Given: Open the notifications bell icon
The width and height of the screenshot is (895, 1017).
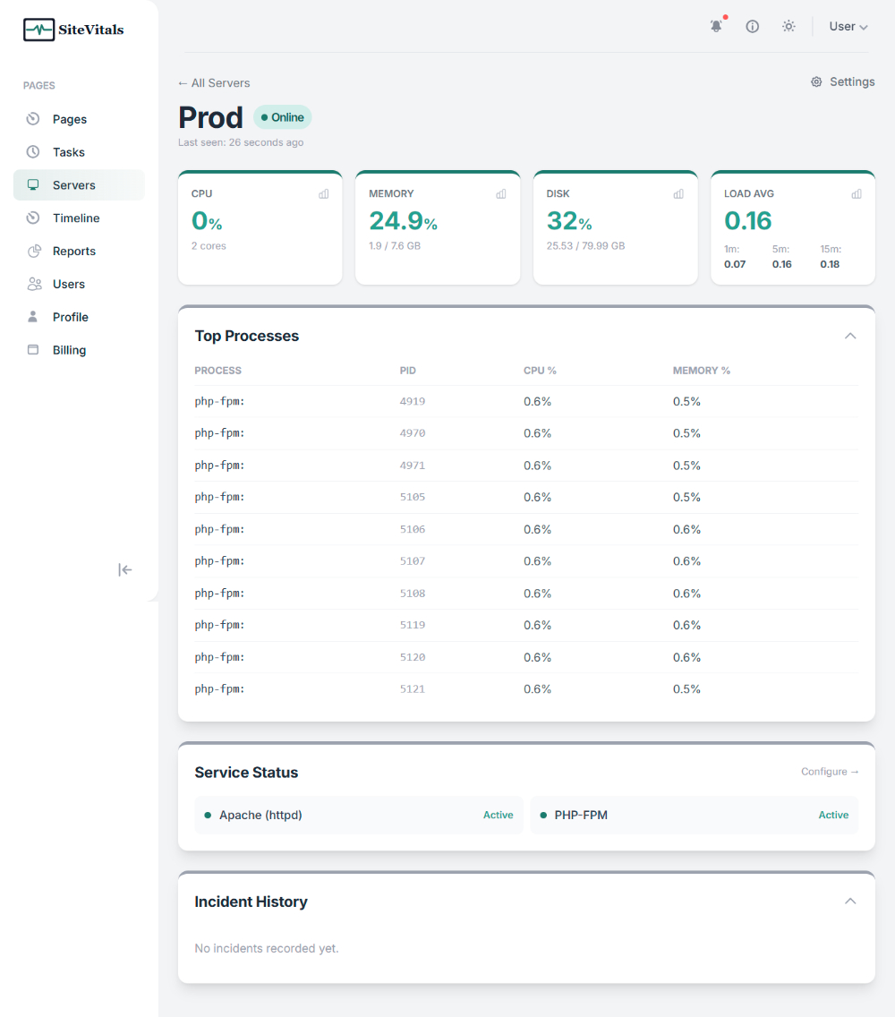Looking at the screenshot, I should tap(716, 26).
